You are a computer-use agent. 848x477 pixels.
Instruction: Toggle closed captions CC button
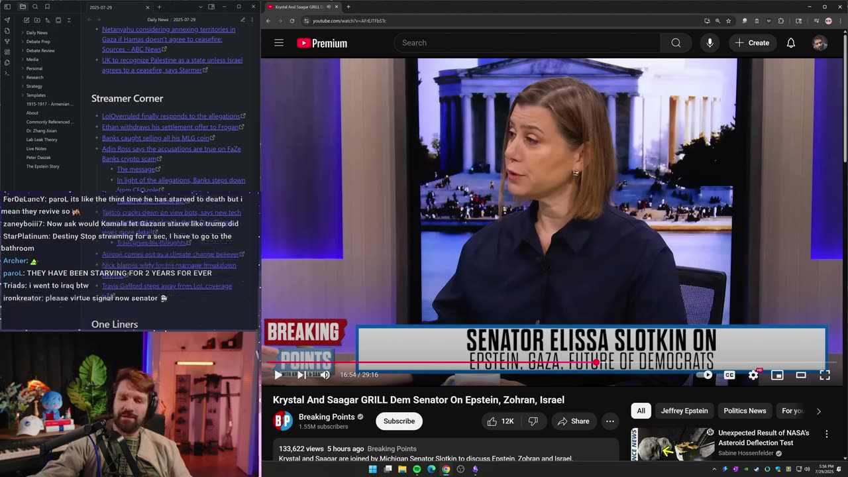tap(729, 375)
